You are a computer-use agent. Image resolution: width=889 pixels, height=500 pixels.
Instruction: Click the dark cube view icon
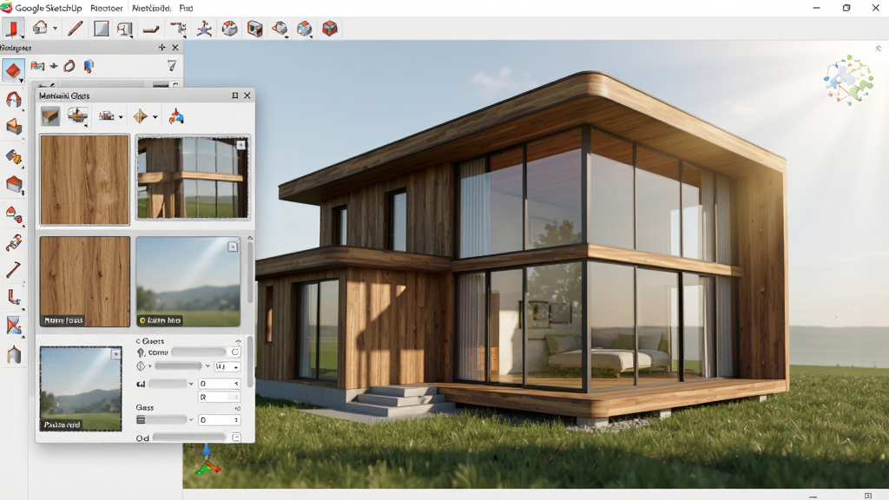click(x=254, y=29)
